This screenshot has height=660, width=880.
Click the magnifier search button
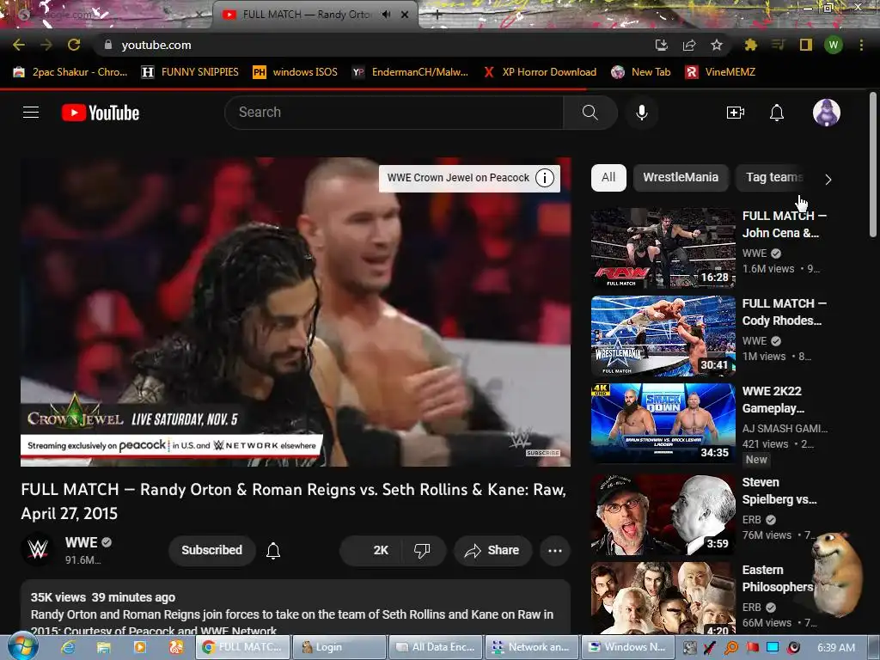point(590,113)
